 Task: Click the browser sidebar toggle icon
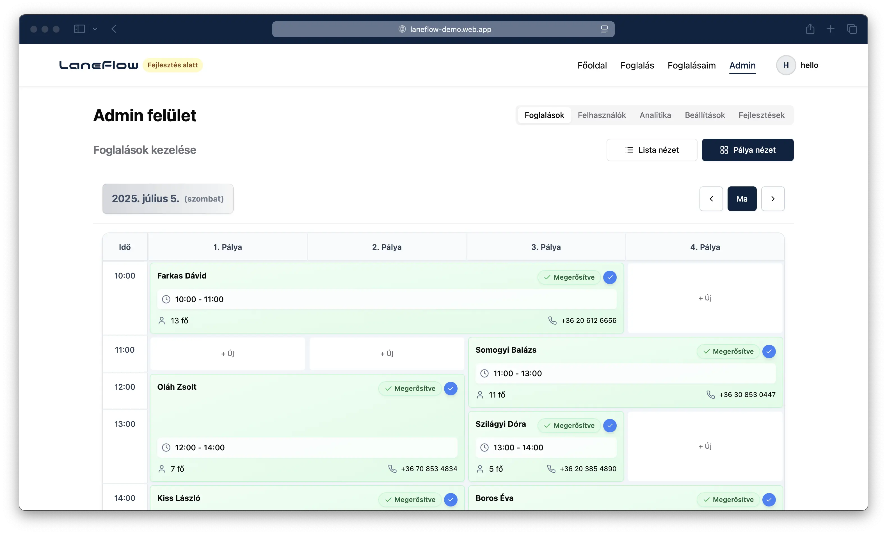pos(79,29)
